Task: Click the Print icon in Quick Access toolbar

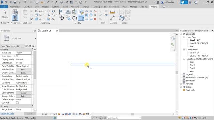Action: tap(37, 2)
